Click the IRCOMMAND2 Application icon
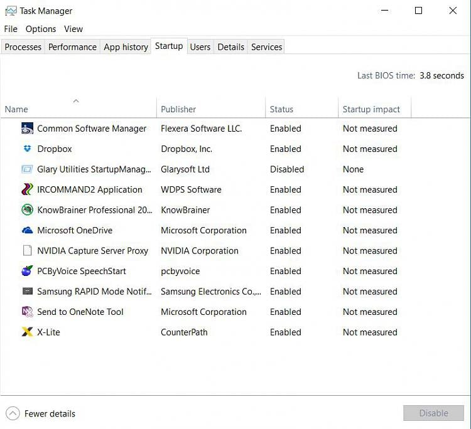 point(27,189)
